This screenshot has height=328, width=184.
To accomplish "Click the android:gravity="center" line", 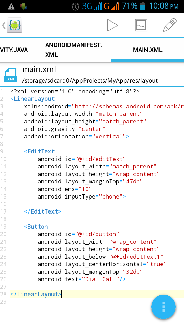I will [65, 129].
